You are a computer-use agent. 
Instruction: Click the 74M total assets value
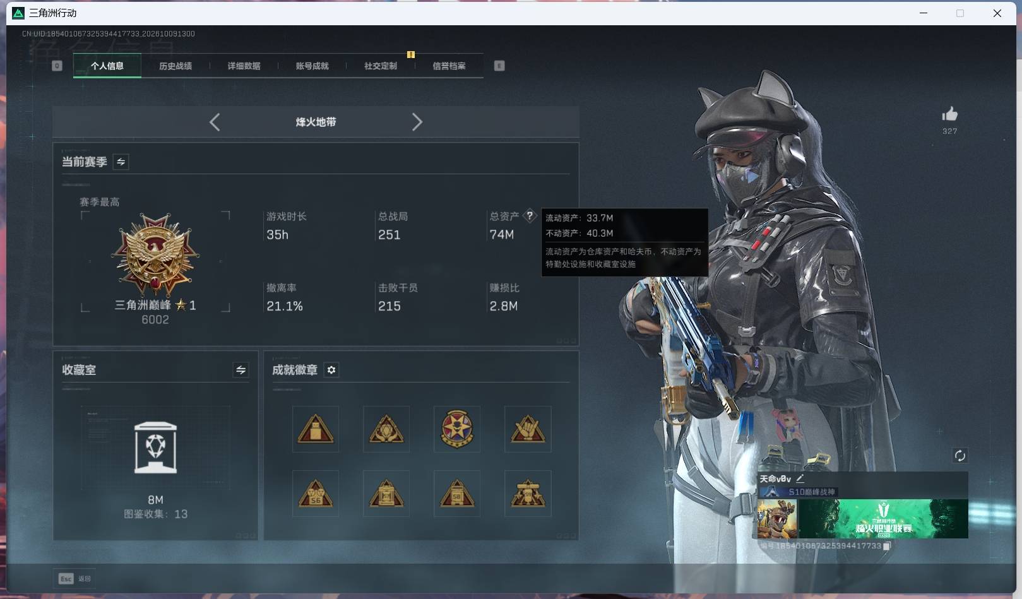pos(502,235)
